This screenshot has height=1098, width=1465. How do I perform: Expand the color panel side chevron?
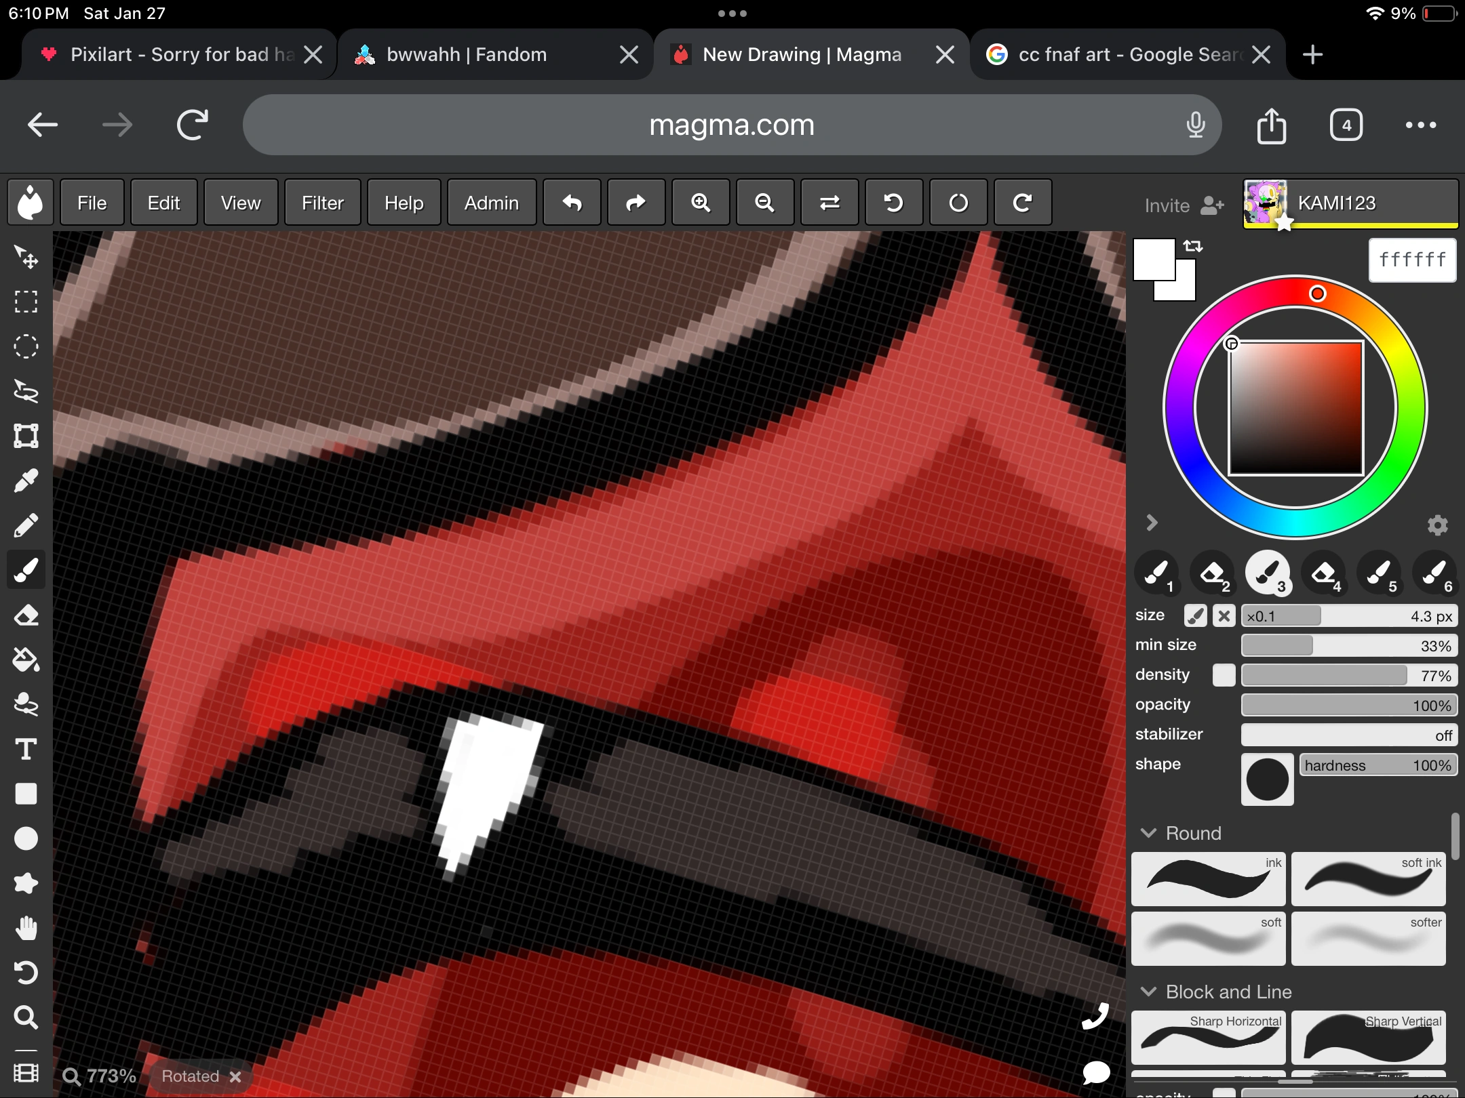point(1151,522)
